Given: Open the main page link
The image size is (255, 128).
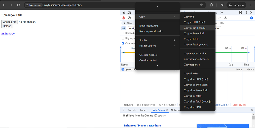Looking at the screenshot, I should click(x=8, y=34).
